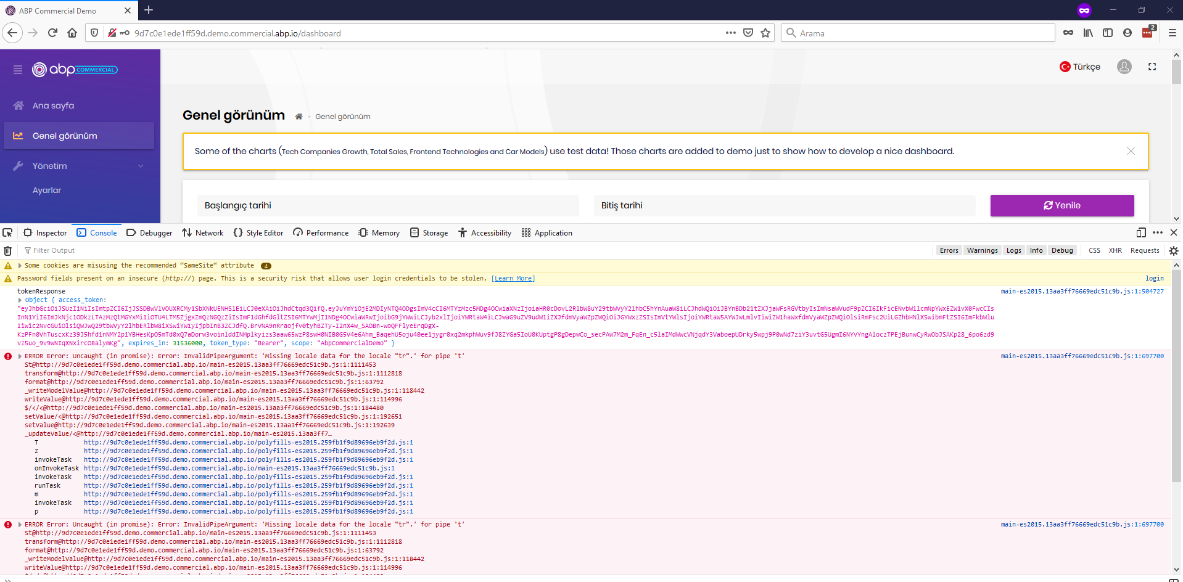Expand the Object access_token tree entry
This screenshot has width=1183, height=582.
click(20, 300)
